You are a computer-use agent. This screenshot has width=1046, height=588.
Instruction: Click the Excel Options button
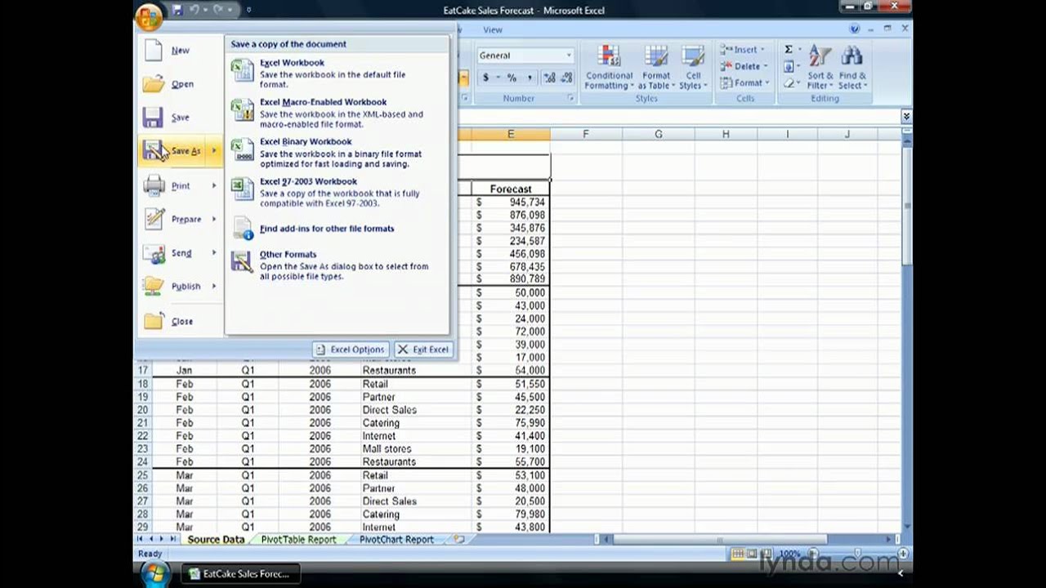350,350
